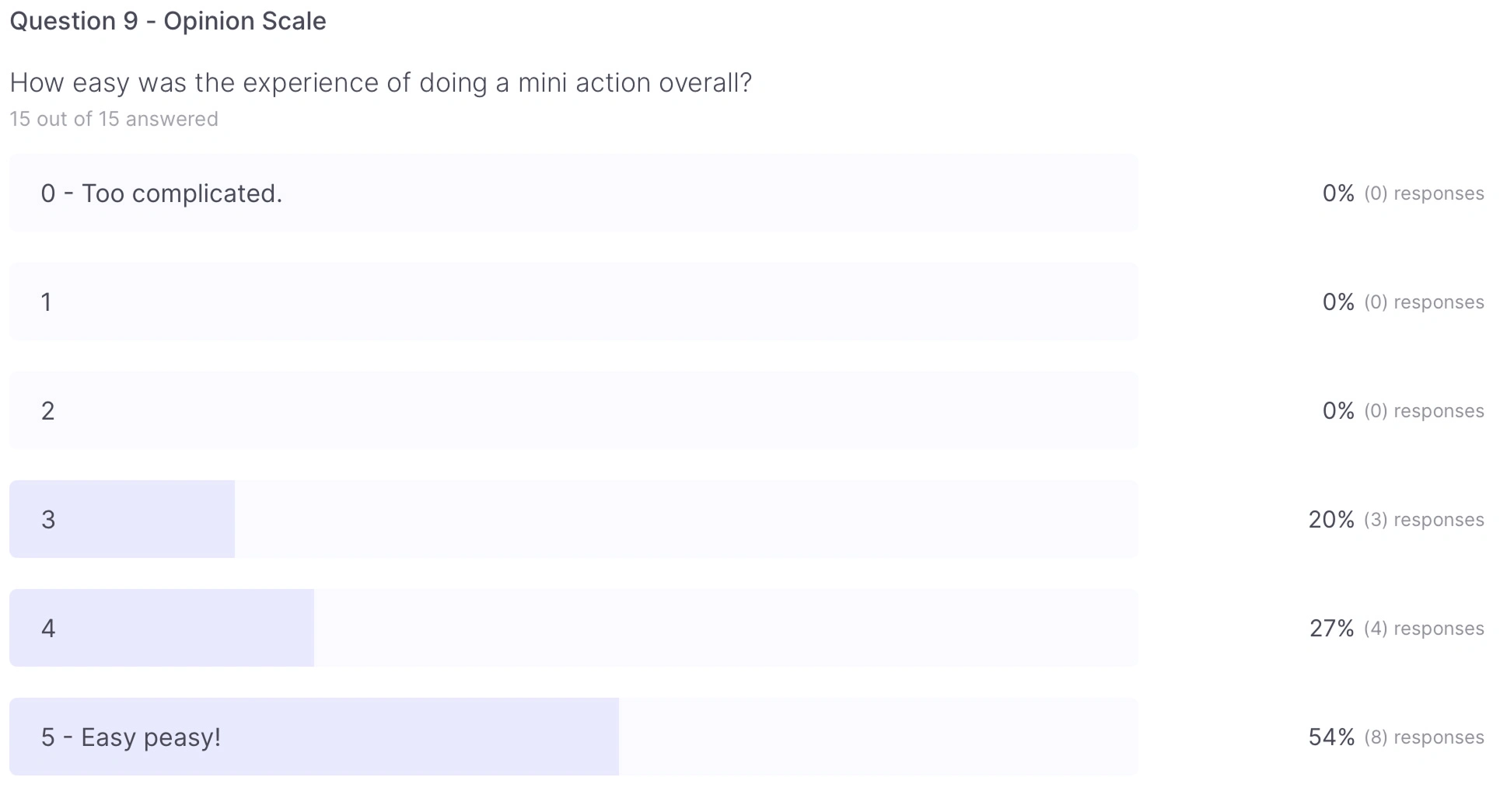Open the "20% (3) responses" count
1507x791 pixels.
click(1396, 520)
